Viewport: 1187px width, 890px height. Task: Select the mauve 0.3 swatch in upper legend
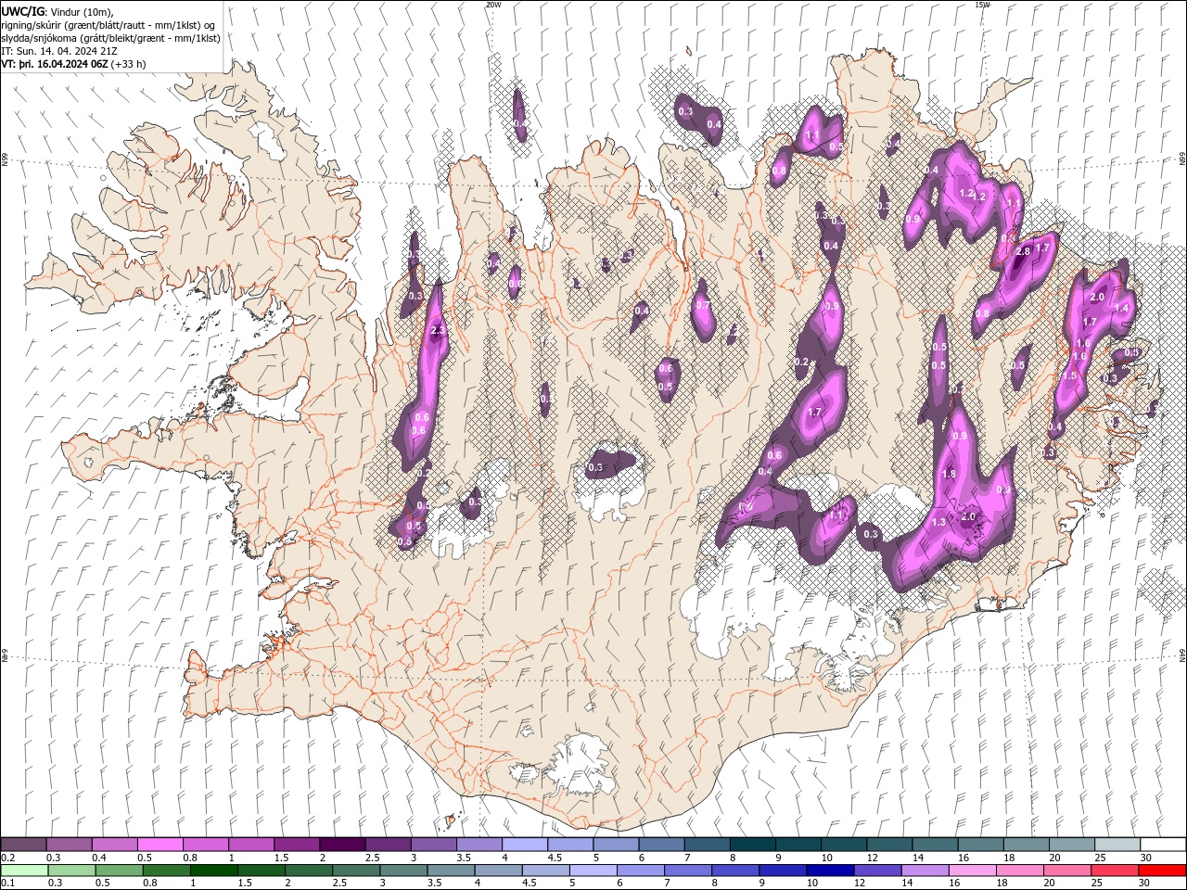click(69, 845)
